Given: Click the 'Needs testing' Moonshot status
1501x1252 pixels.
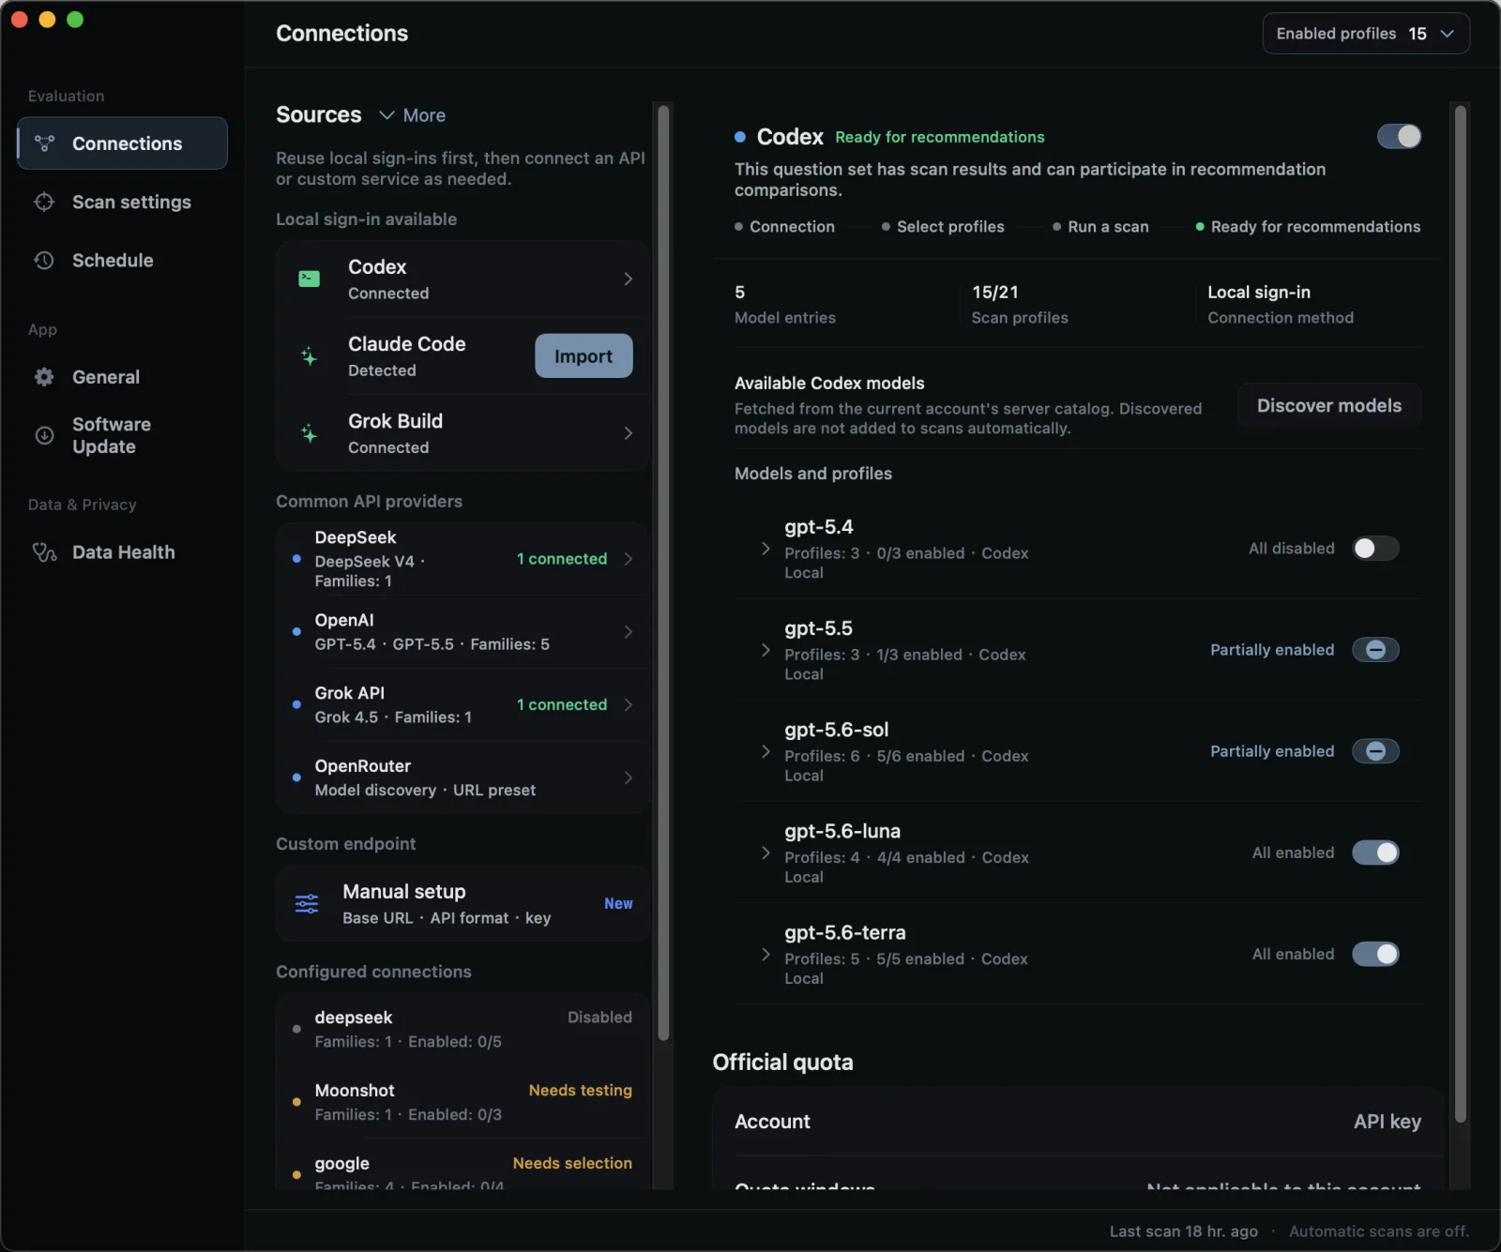Looking at the screenshot, I should click(581, 1091).
